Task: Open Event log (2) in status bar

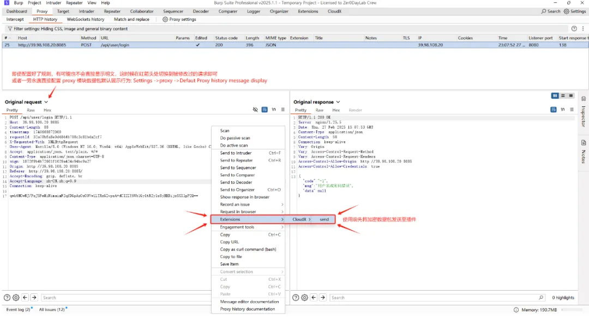Action: [18, 310]
